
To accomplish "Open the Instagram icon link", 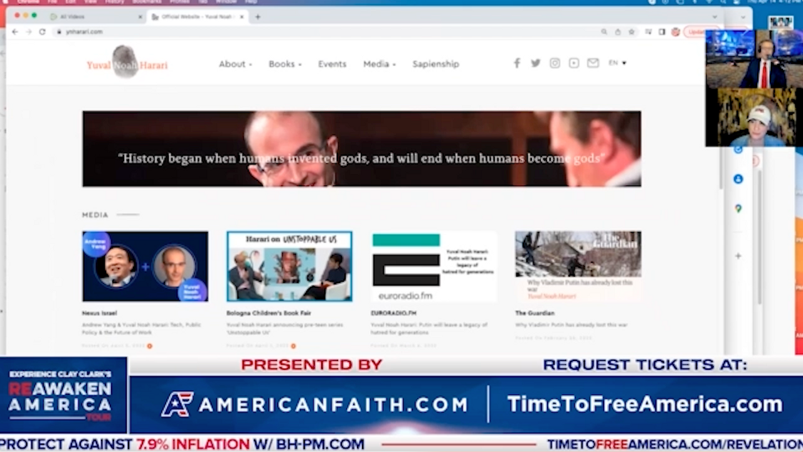I will tap(555, 63).
